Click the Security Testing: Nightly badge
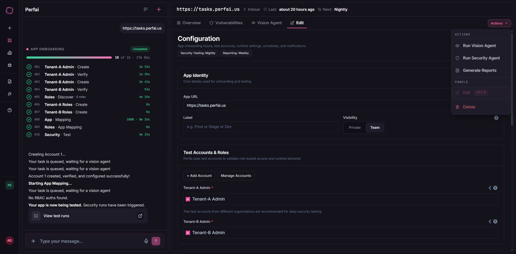This screenshot has height=254, width=516. pyautogui.click(x=198, y=53)
